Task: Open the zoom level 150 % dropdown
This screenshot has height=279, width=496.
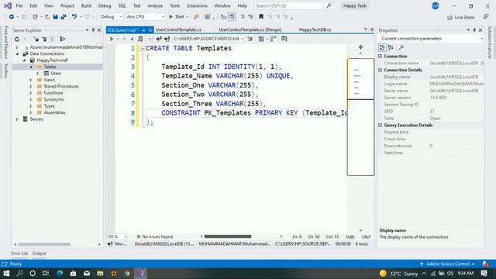Action: tap(117, 236)
